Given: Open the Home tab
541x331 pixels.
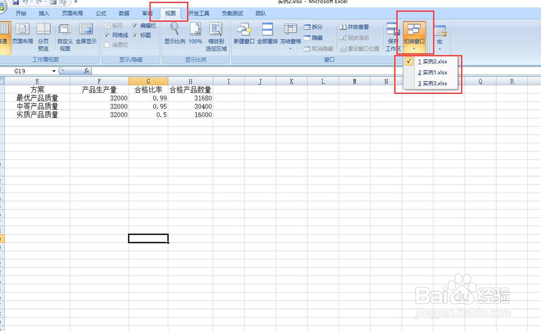Looking at the screenshot, I should pos(21,14).
